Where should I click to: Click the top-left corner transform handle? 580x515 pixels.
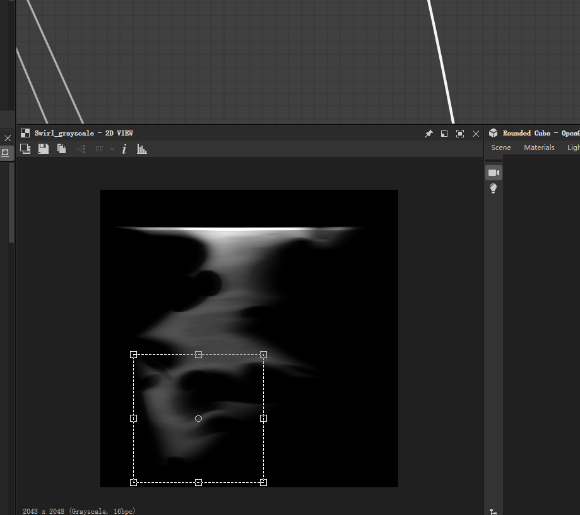pyautogui.click(x=133, y=354)
